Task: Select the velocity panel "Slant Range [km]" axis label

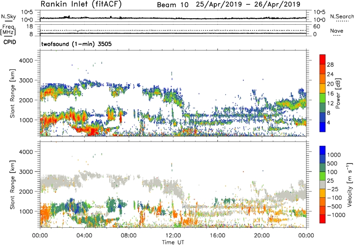Action: [x=12, y=185]
